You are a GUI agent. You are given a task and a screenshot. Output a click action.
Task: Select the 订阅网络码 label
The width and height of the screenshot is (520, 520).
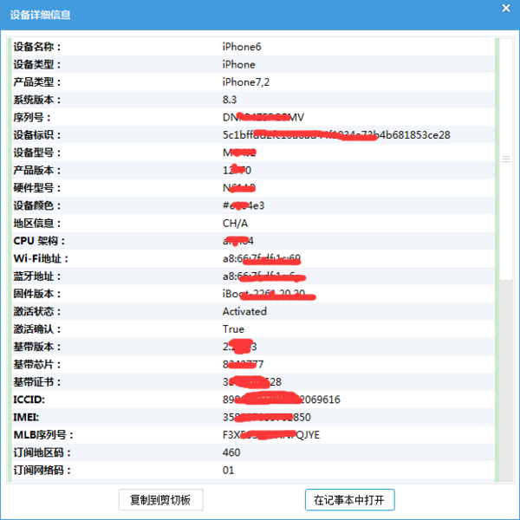(x=42, y=470)
